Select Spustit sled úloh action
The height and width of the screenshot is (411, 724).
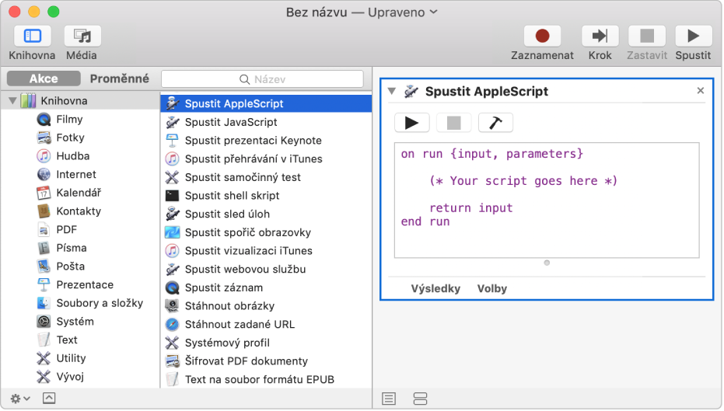point(266,214)
